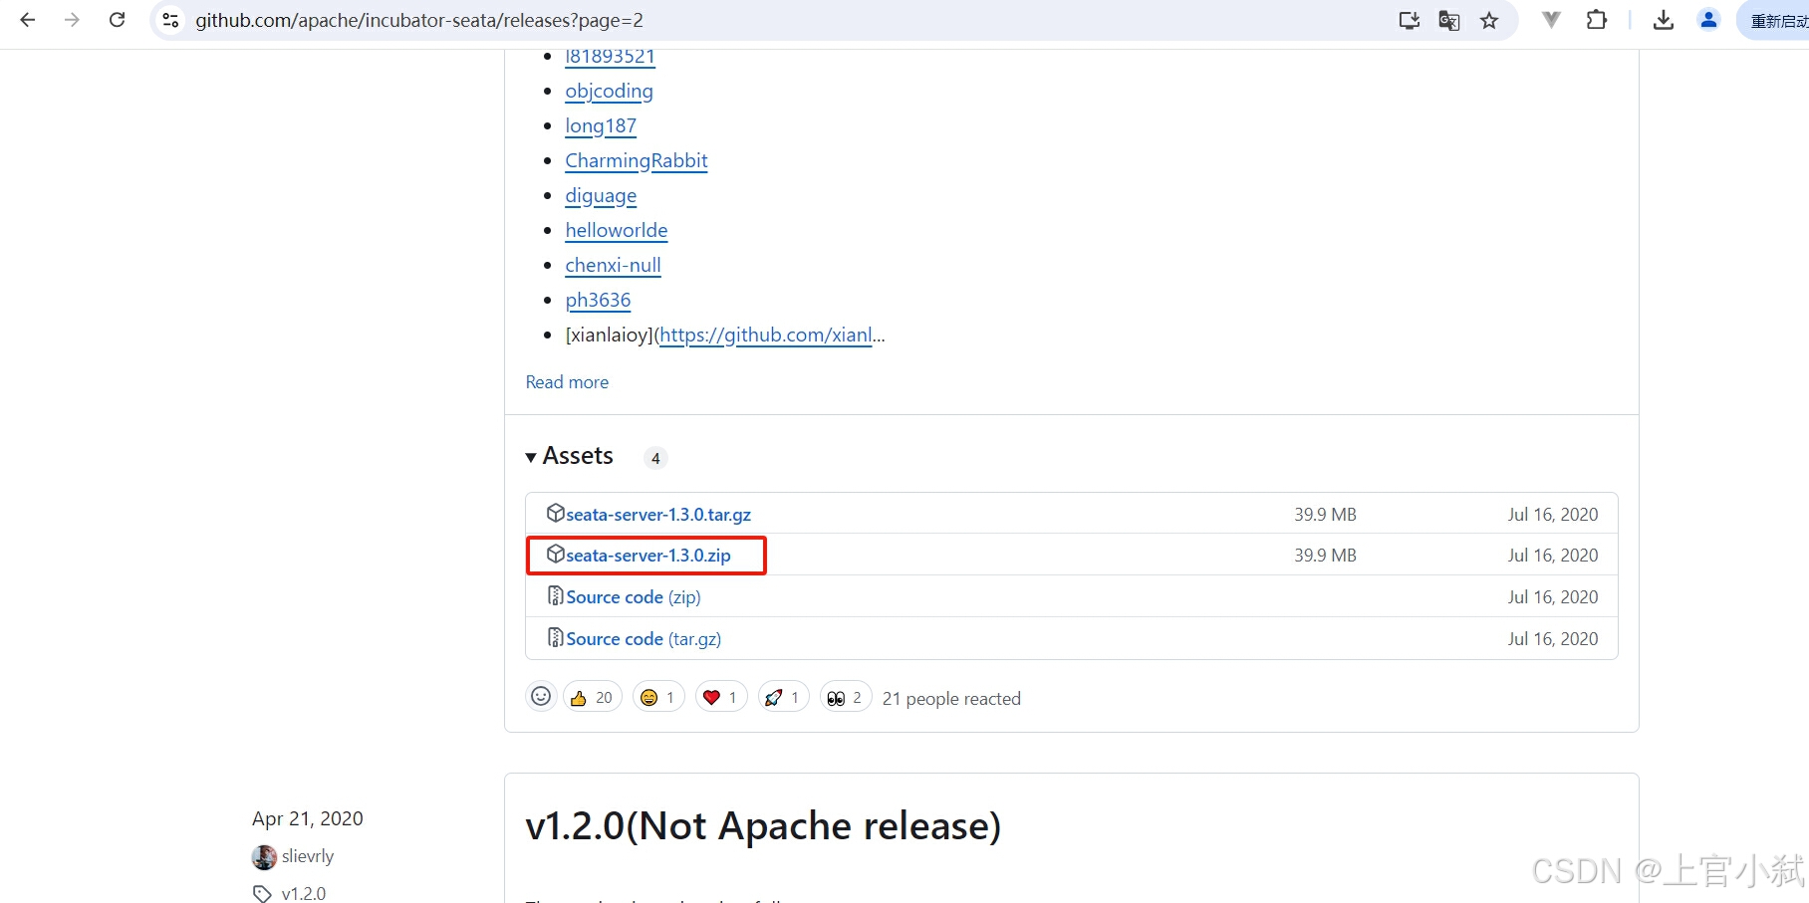
Task: Download seata-server-1.3.0.tar.gz
Action: (658, 515)
